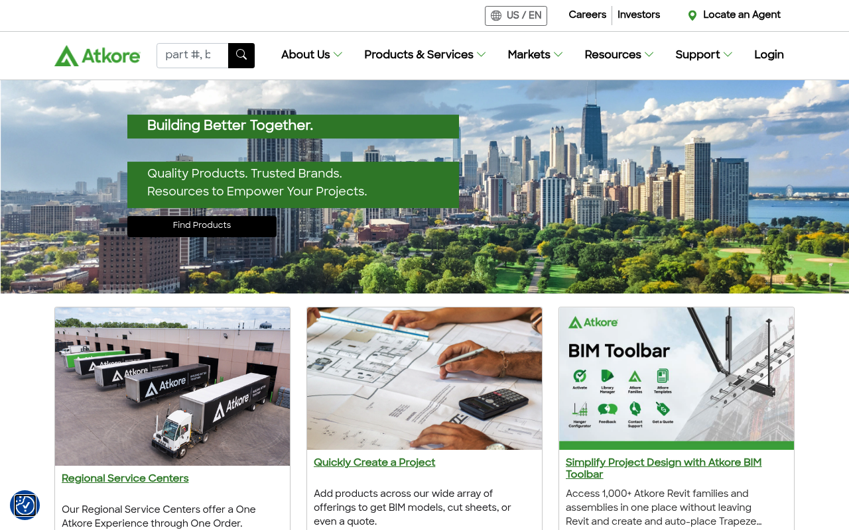Click the 'Our Regional Service Centers offer' text

click(x=159, y=517)
